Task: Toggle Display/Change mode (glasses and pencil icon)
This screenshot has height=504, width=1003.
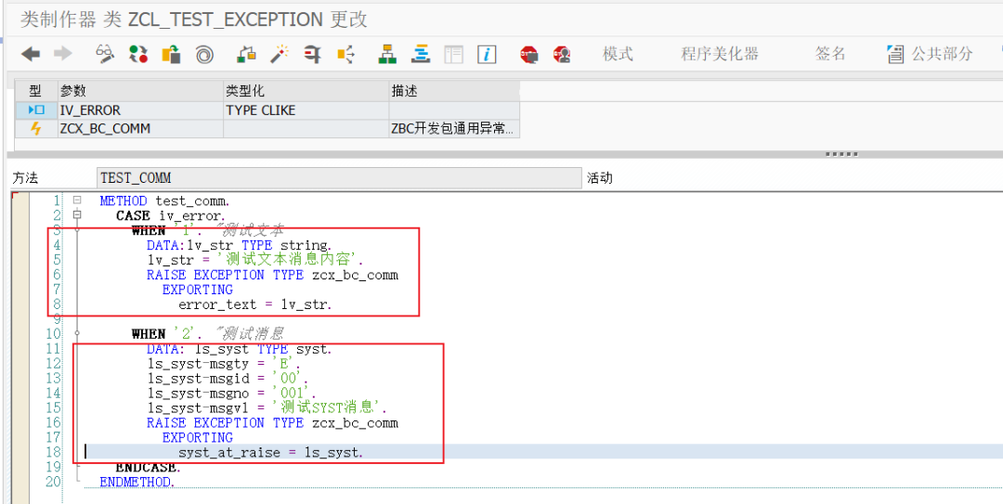Action: point(105,54)
